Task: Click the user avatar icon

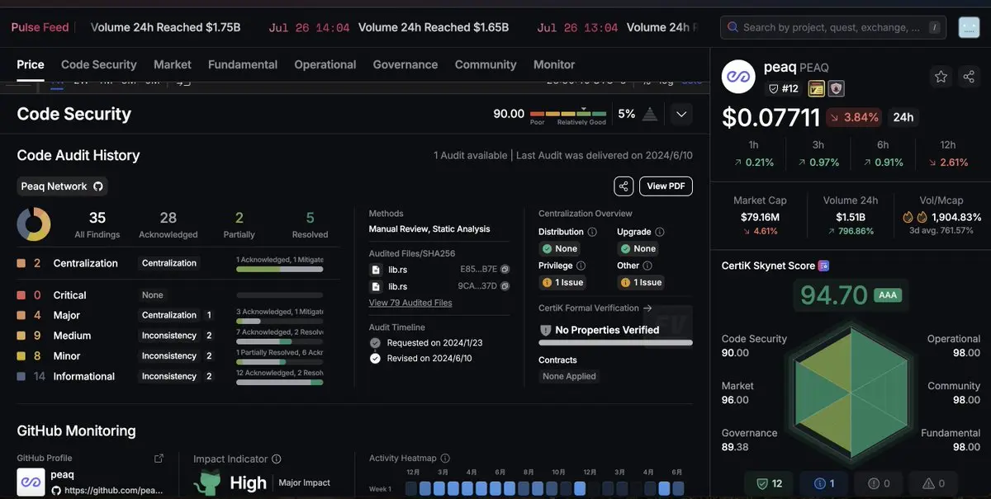Action: 969,27
